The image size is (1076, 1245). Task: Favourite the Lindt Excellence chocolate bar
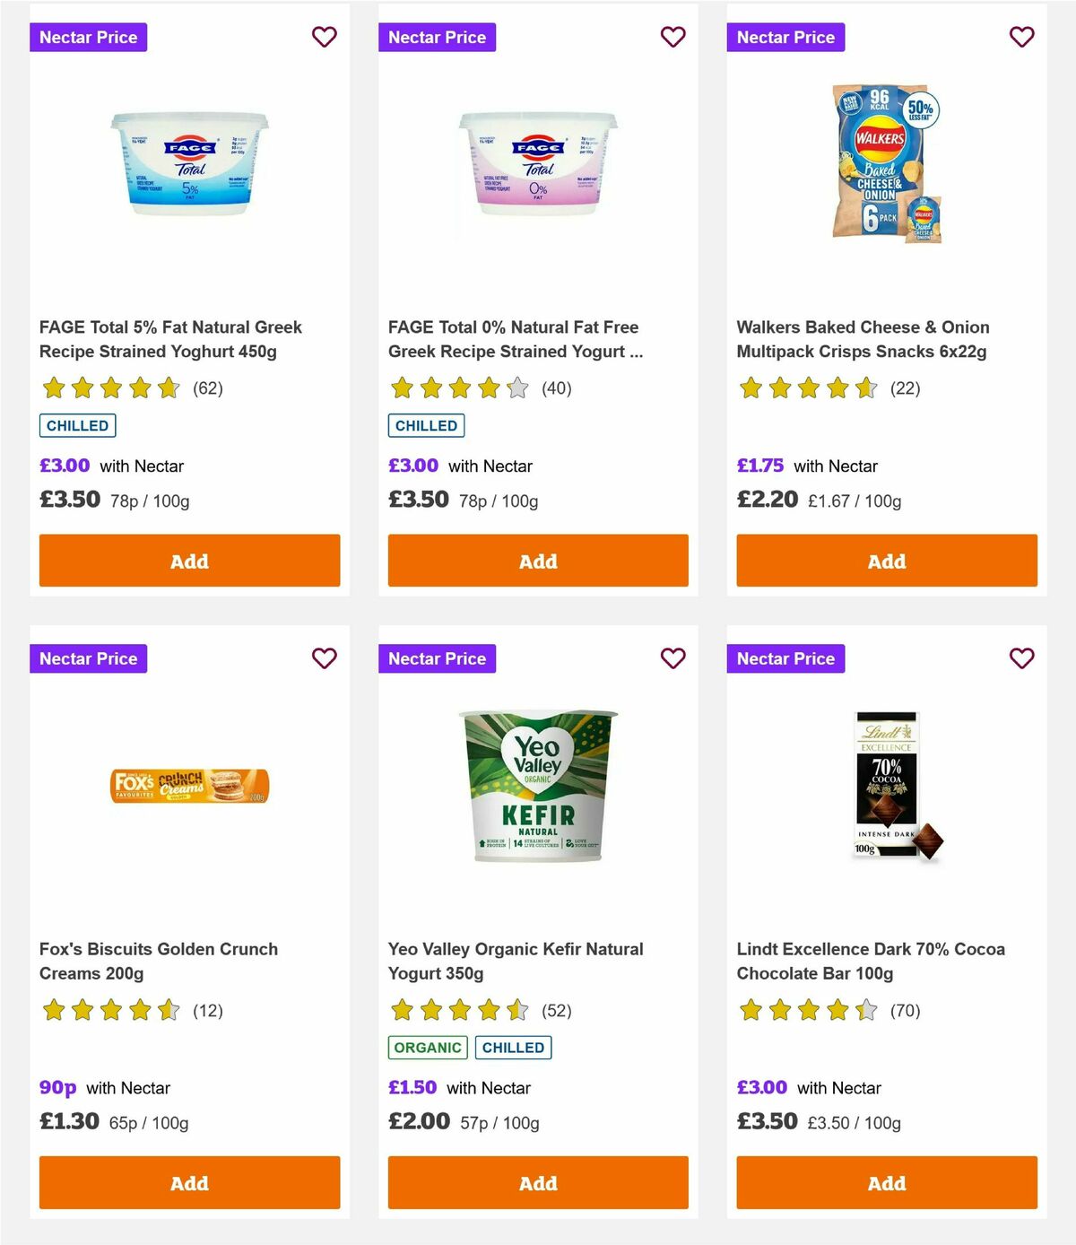click(x=1021, y=657)
